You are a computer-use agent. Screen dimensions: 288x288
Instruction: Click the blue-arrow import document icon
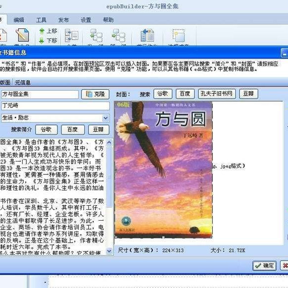(x=147, y=35)
